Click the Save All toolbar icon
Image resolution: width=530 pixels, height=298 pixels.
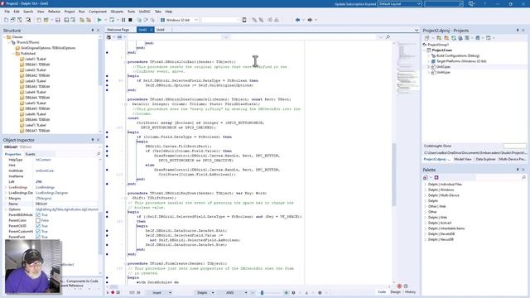point(66,20)
